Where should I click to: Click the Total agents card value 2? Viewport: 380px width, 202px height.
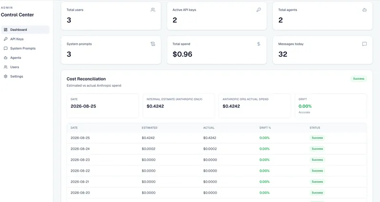point(280,20)
